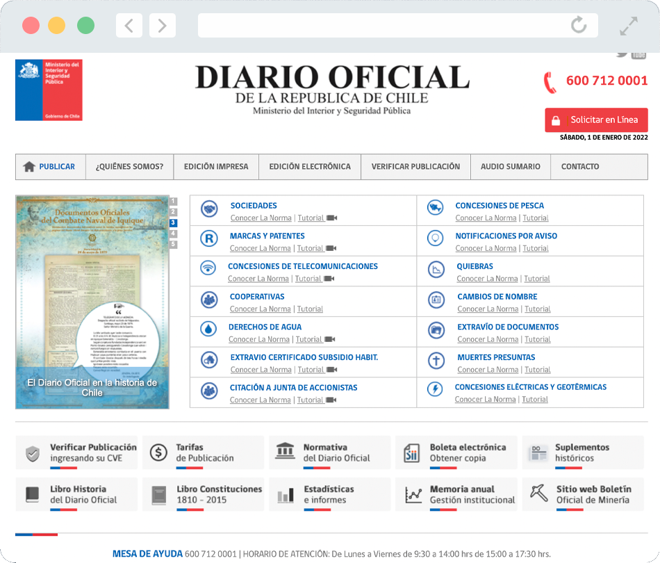This screenshot has height=563, width=660.
Task: Click the Estadísticas bar chart icon
Action: (x=286, y=495)
